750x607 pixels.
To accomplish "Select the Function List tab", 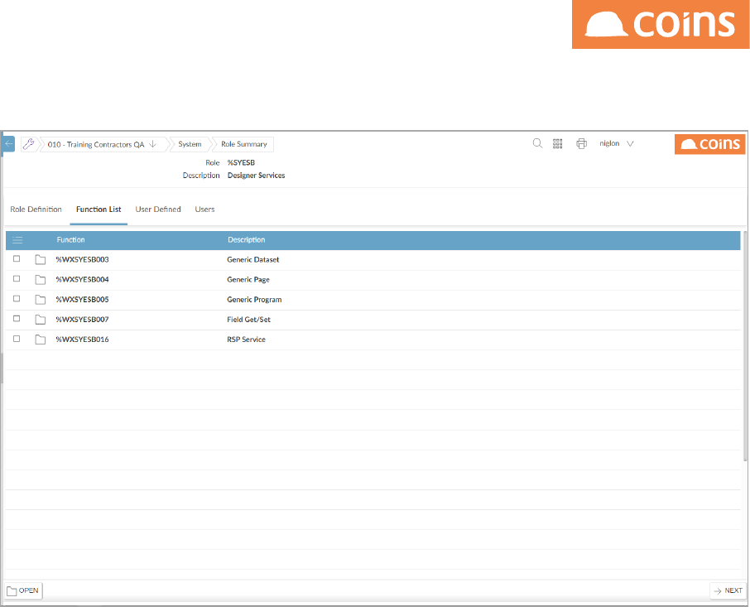I will pyautogui.click(x=99, y=210).
